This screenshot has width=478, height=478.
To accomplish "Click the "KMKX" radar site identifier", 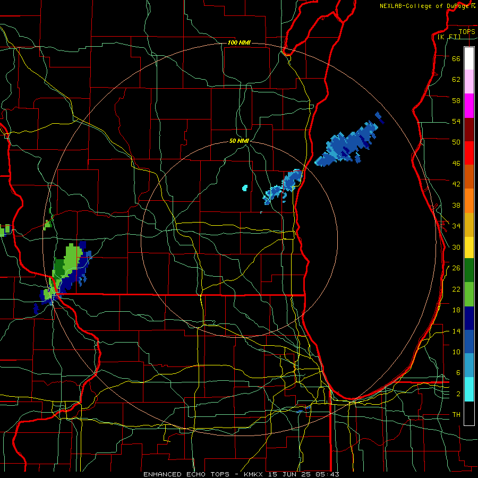I will pyautogui.click(x=254, y=474).
